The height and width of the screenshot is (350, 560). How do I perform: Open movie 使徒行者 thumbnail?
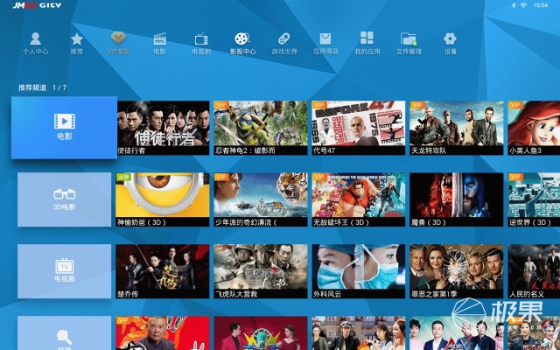coord(164,128)
